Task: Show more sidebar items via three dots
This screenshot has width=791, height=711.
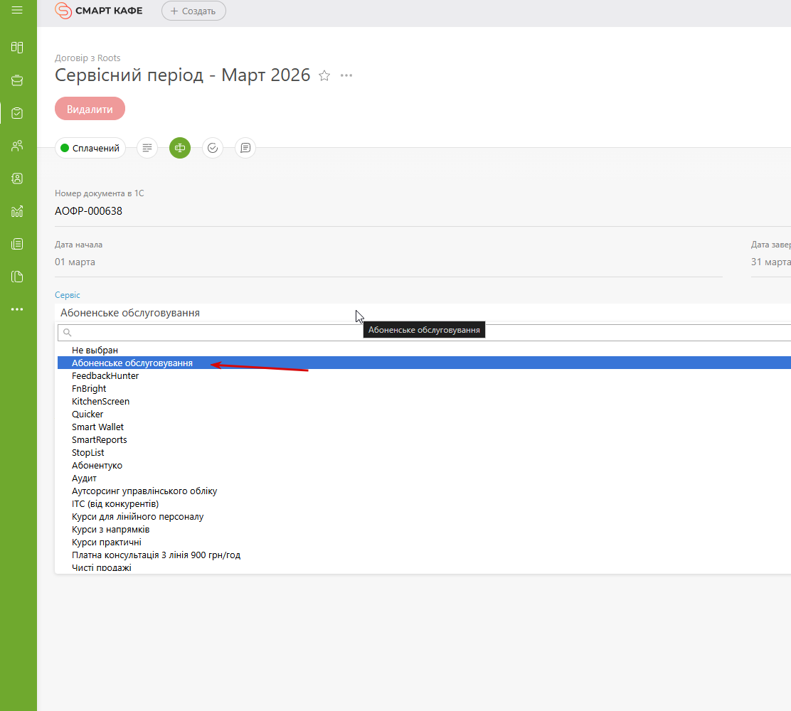Action: [17, 309]
